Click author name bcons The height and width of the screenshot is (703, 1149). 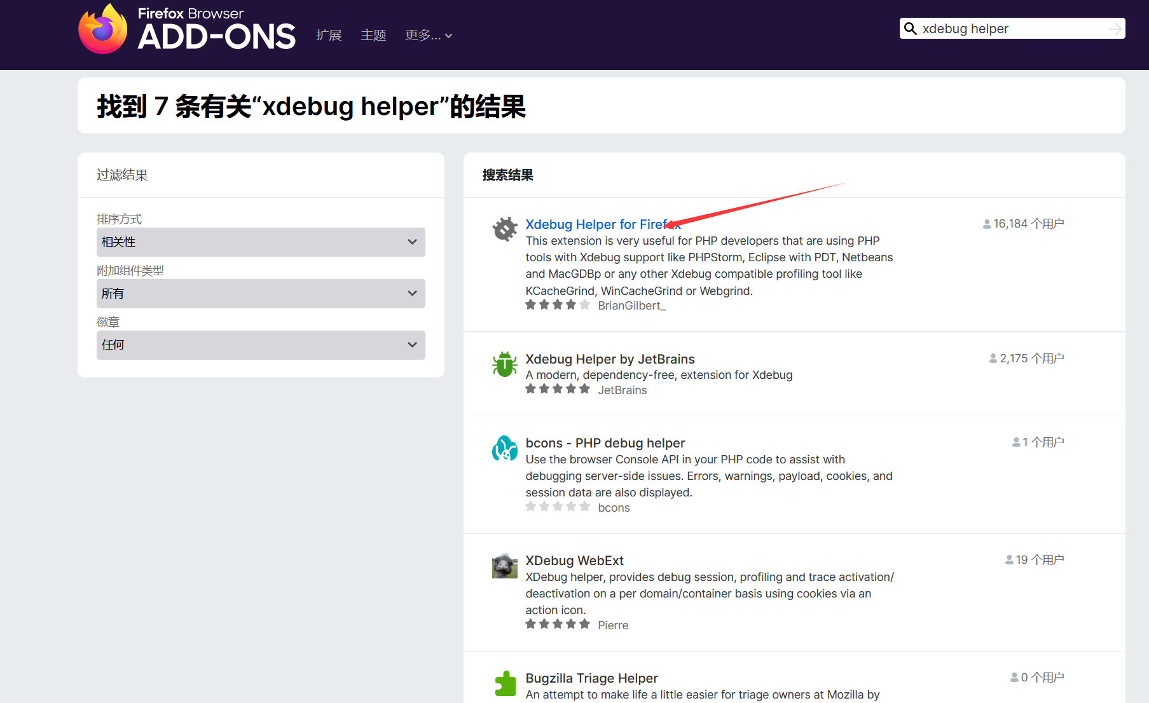point(614,508)
